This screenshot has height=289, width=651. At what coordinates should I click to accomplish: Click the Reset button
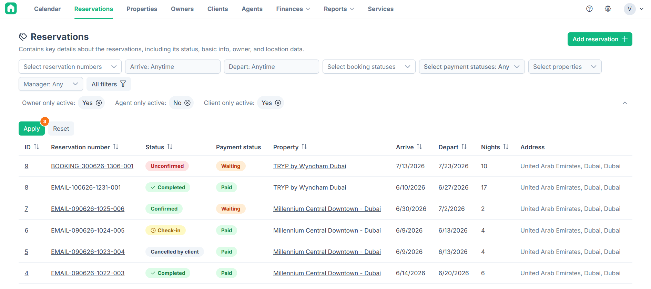pos(61,129)
